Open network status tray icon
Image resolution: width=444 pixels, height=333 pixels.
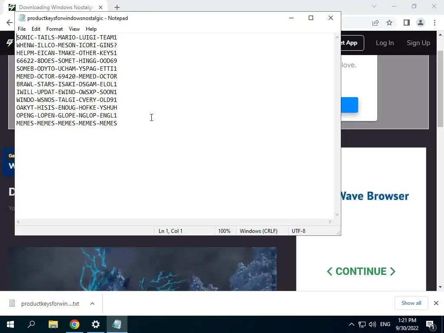pos(362,324)
